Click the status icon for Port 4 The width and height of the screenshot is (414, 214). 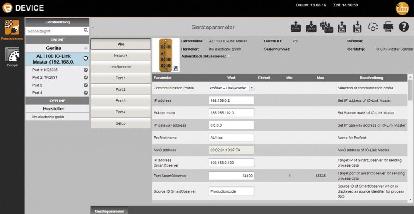pos(86,93)
